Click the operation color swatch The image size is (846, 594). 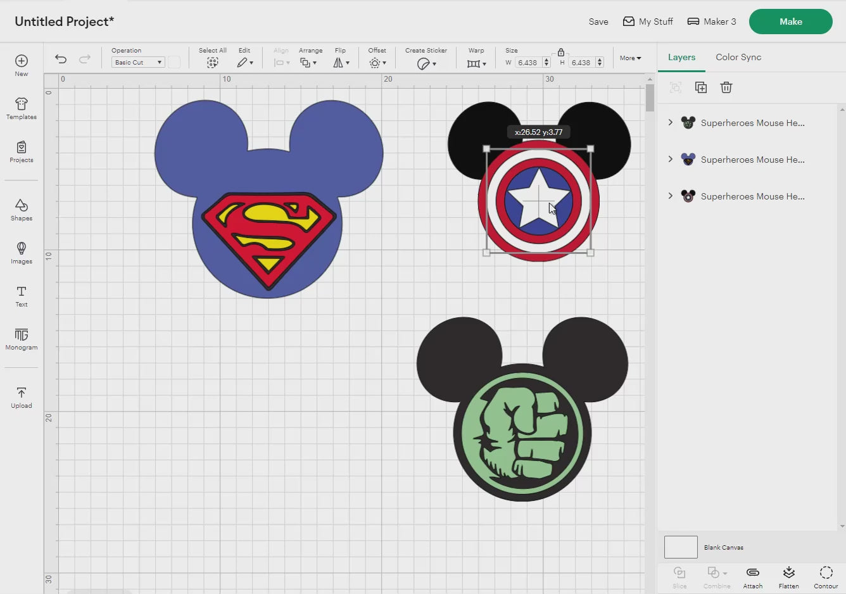click(174, 62)
